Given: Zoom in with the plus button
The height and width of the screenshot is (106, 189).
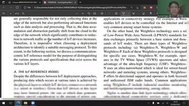Looking at the screenshot, I should [83, 14].
